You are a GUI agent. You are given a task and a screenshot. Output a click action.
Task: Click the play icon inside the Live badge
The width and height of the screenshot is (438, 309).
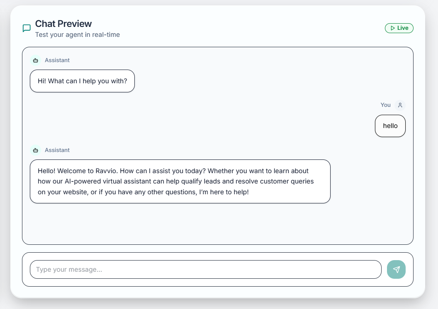click(392, 28)
